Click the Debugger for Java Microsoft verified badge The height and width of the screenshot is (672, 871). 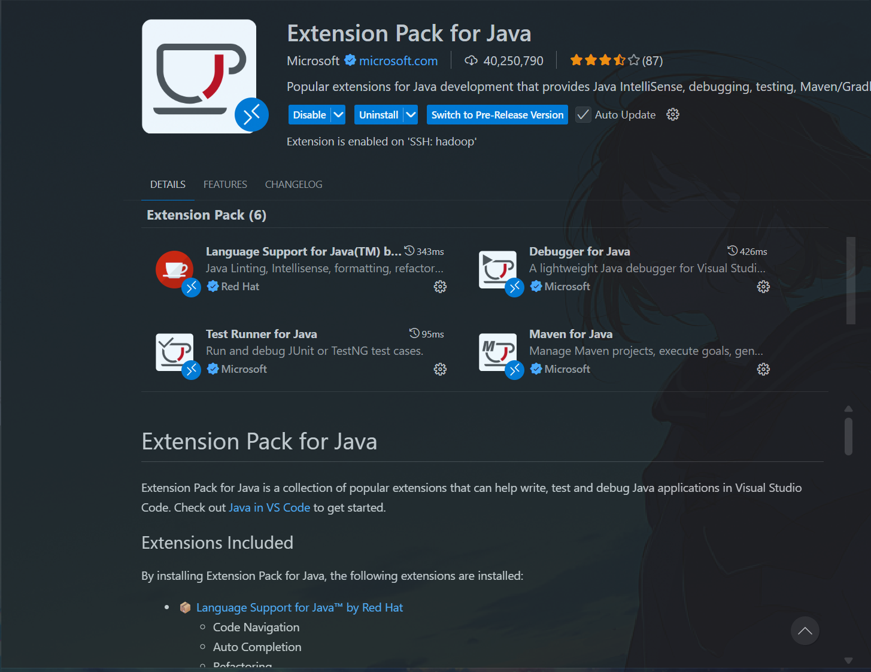(x=536, y=286)
